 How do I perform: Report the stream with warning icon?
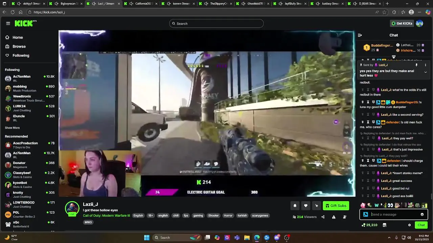[334, 217]
